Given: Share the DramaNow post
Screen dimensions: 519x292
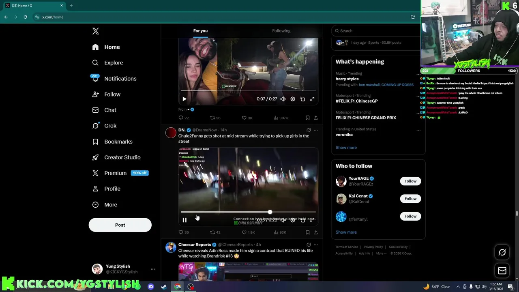Looking at the screenshot, I should [316, 232].
